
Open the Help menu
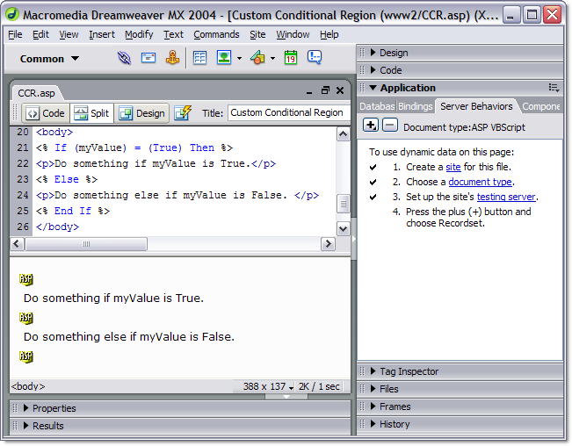329,34
